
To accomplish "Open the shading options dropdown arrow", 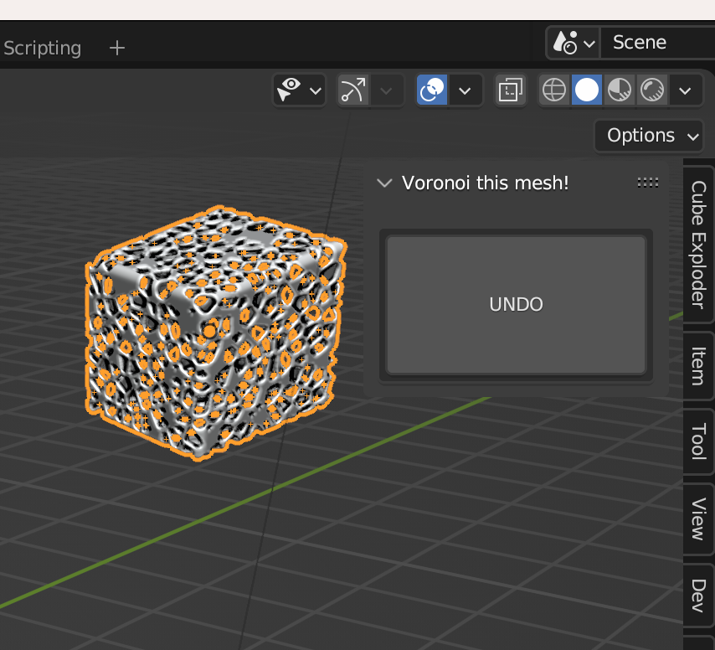I will (685, 90).
